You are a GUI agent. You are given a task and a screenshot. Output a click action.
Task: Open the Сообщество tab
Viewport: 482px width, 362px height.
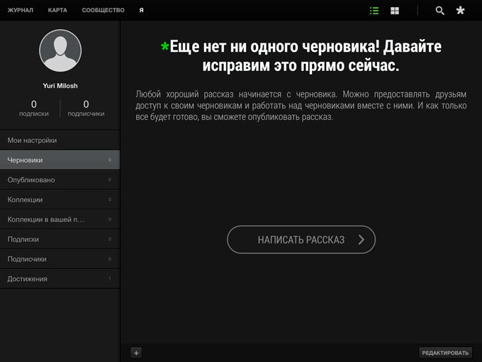click(x=103, y=11)
